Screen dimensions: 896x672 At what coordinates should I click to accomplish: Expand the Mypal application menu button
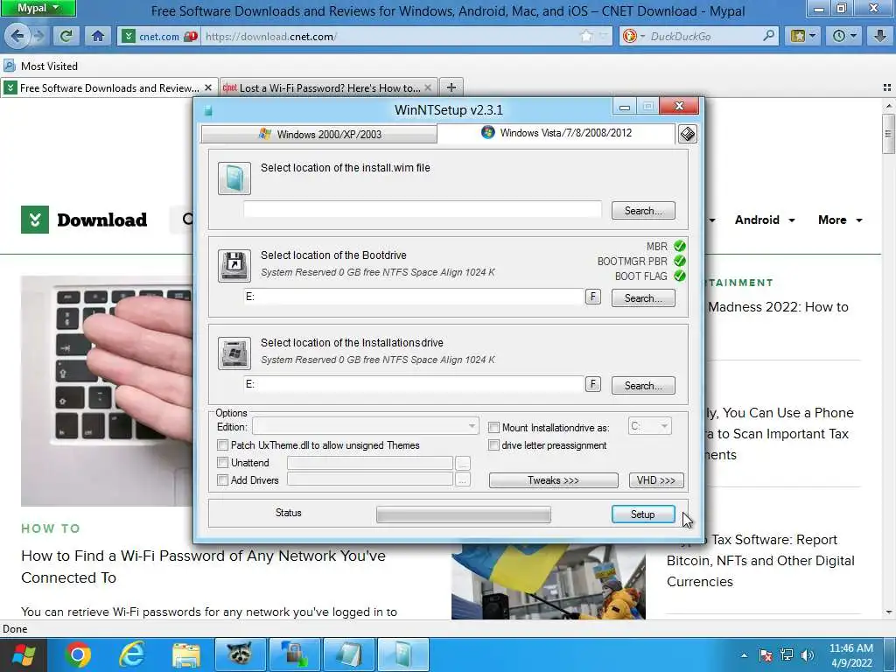click(x=38, y=8)
